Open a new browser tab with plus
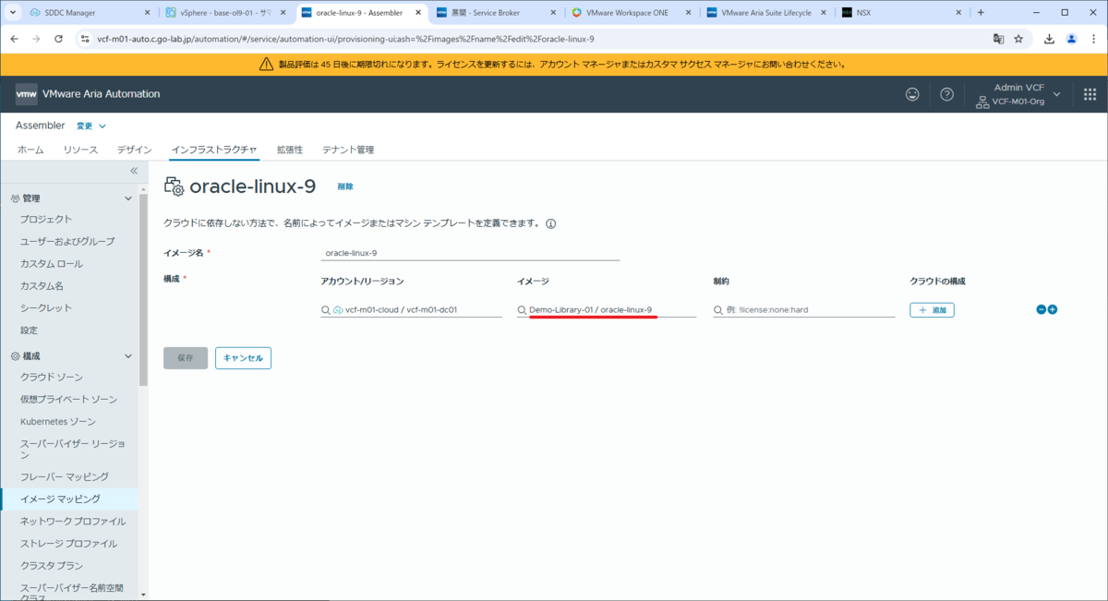Image resolution: width=1108 pixels, height=601 pixels. coord(981,12)
